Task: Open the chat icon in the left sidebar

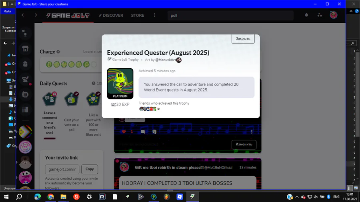Action: [25, 34]
